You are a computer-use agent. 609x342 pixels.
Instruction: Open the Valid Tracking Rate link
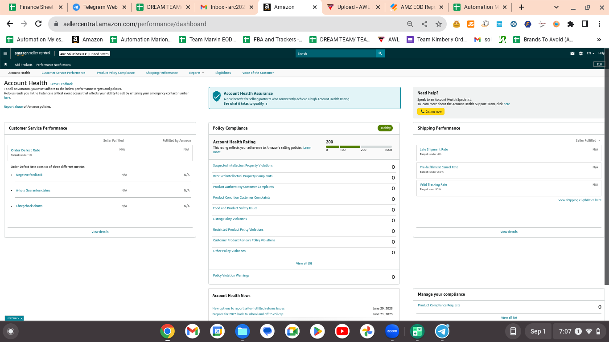pyautogui.click(x=433, y=184)
